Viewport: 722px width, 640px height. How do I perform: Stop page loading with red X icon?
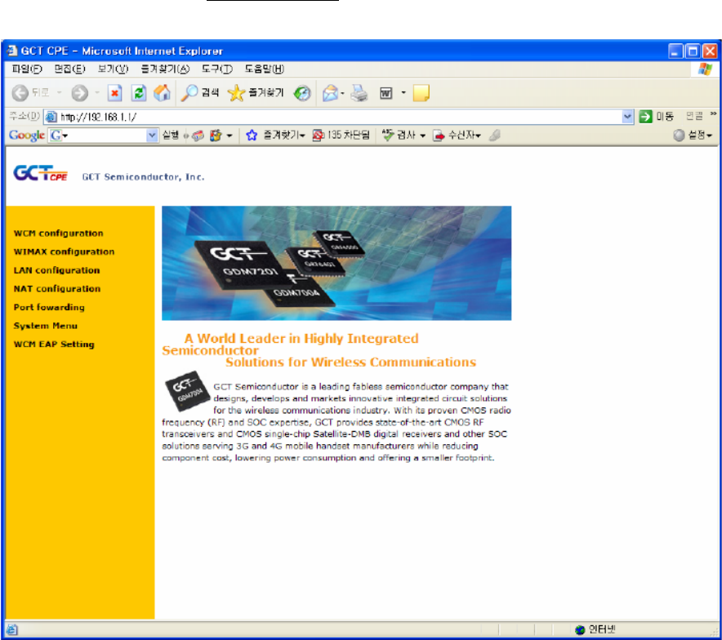pyautogui.click(x=114, y=93)
